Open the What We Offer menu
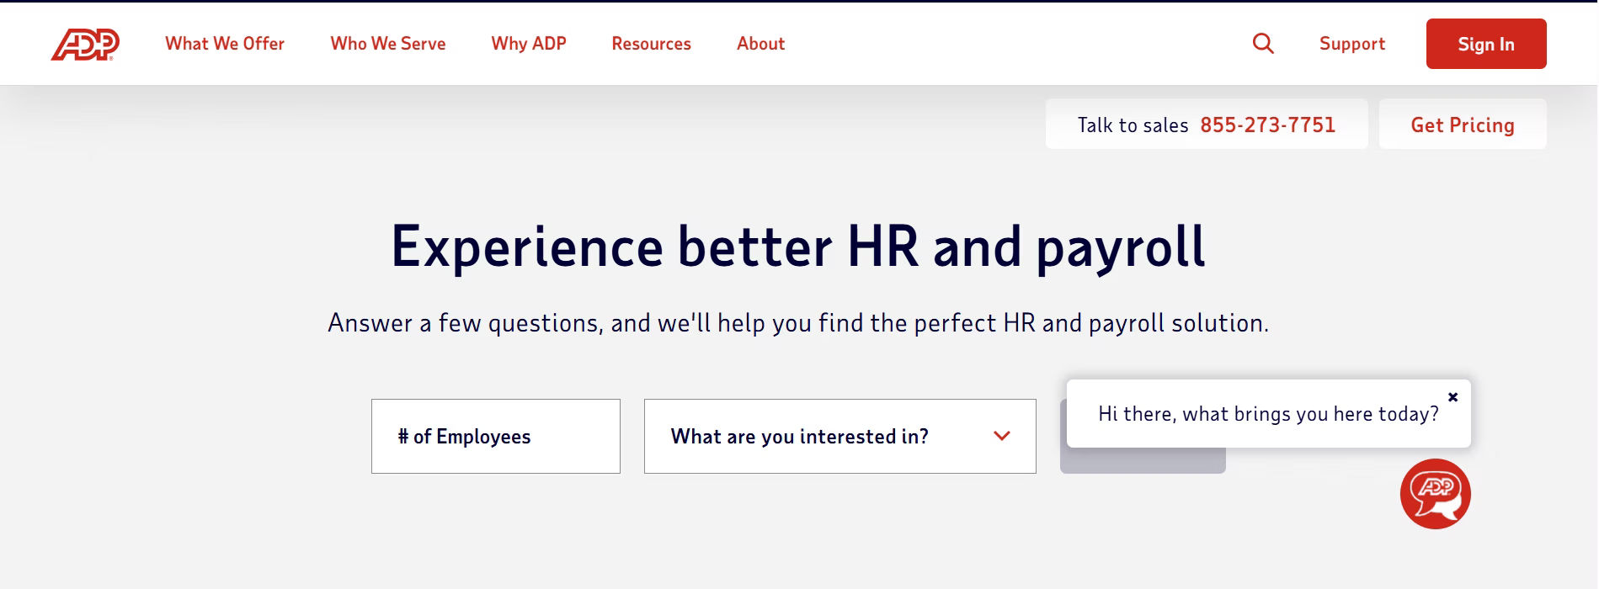This screenshot has height=589, width=1599. [225, 44]
